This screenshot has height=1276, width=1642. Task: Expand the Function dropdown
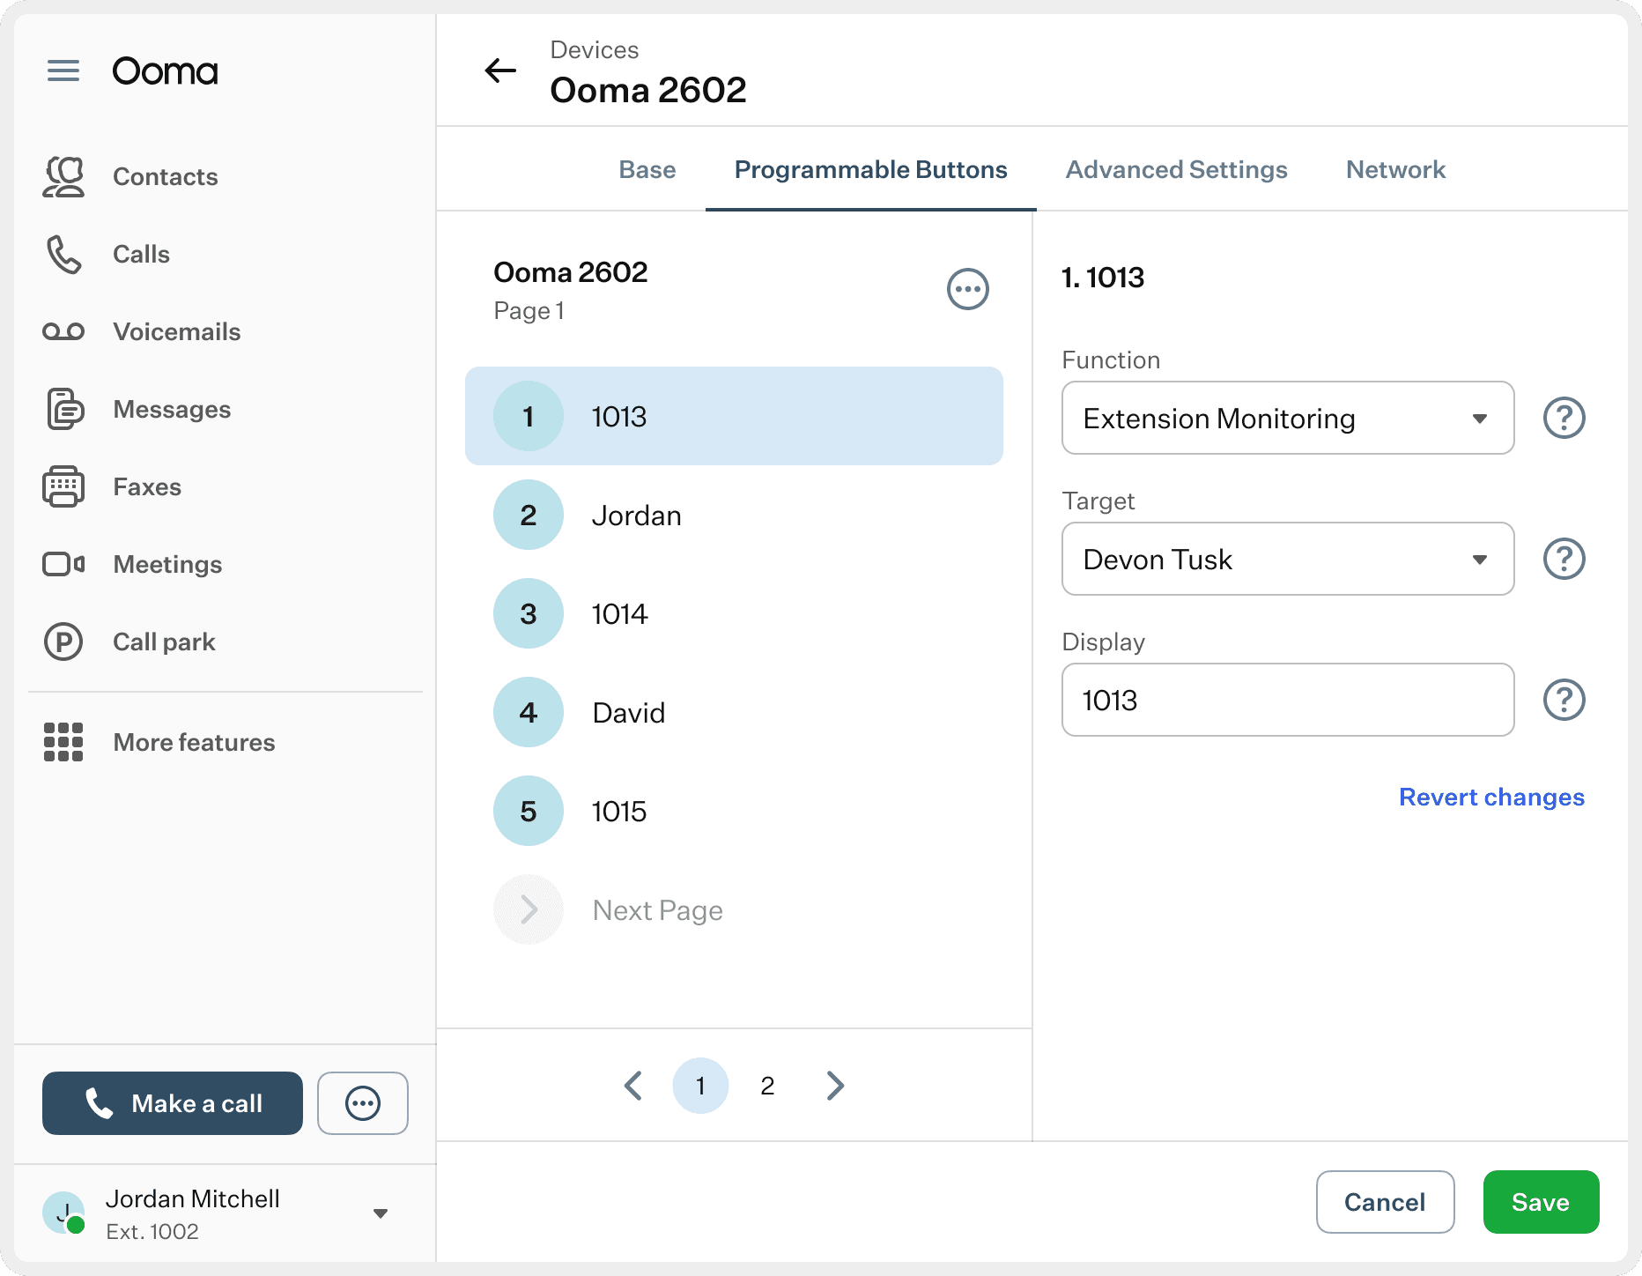click(1287, 418)
